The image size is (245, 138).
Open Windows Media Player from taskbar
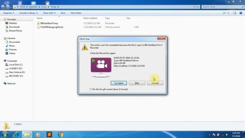coord(38,135)
